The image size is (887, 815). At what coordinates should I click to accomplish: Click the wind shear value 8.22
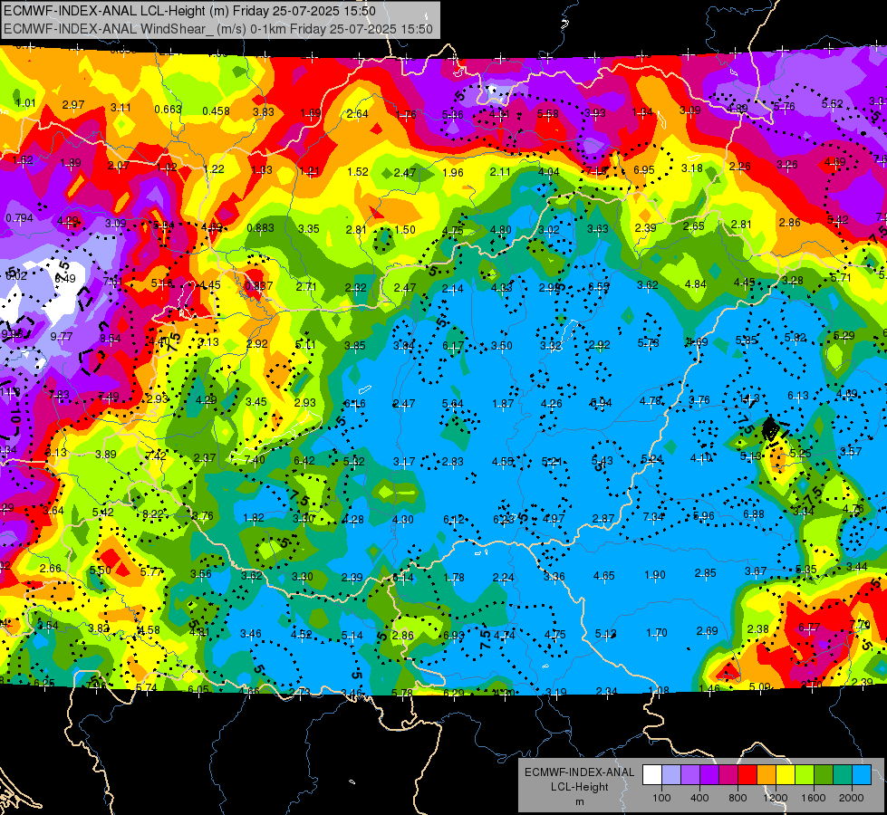(x=153, y=514)
